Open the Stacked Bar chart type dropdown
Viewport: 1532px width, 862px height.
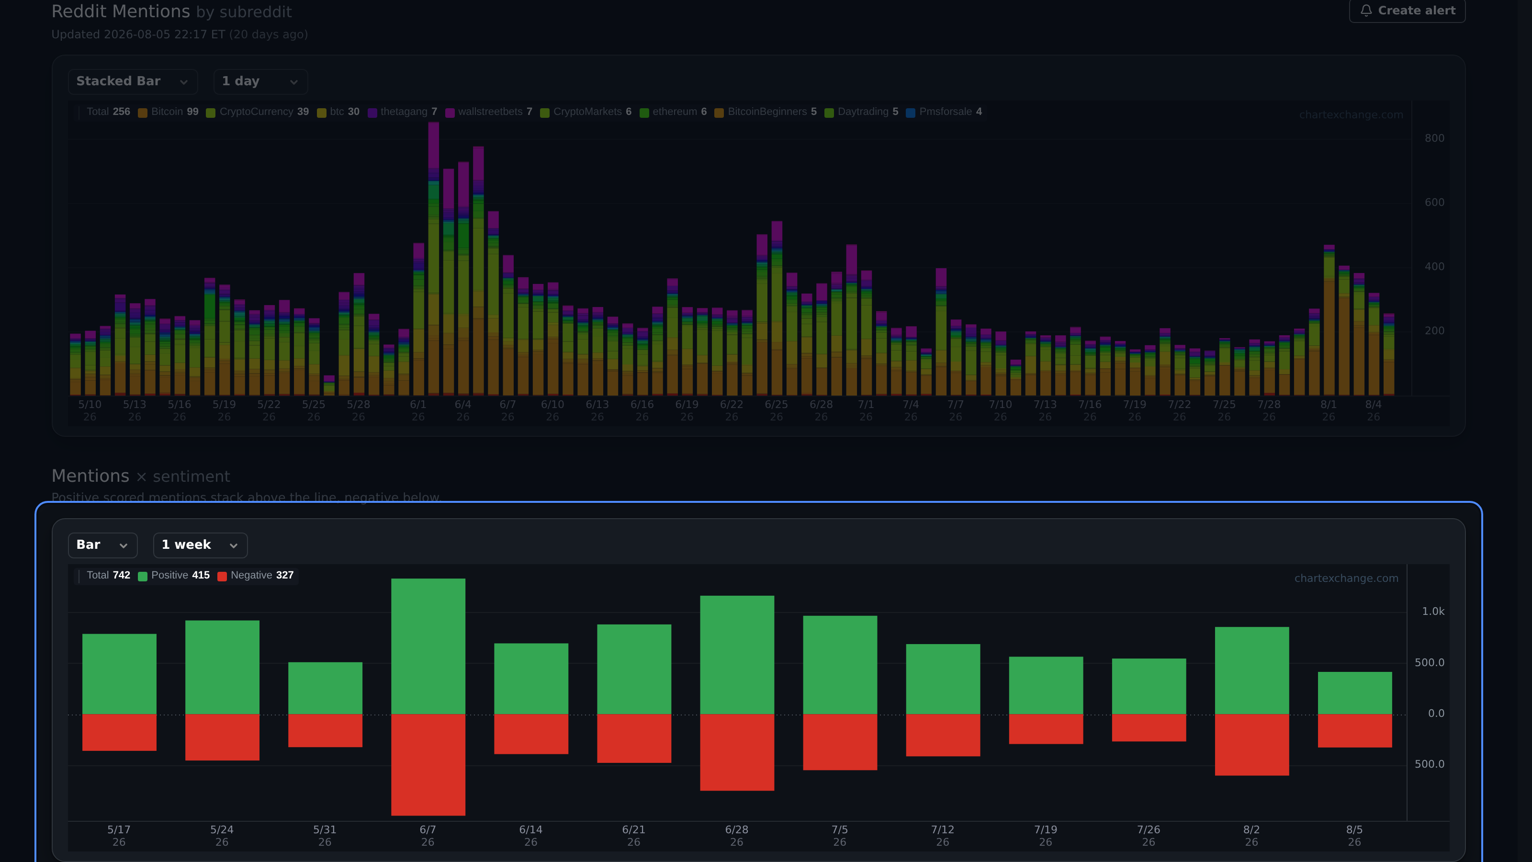coord(133,81)
